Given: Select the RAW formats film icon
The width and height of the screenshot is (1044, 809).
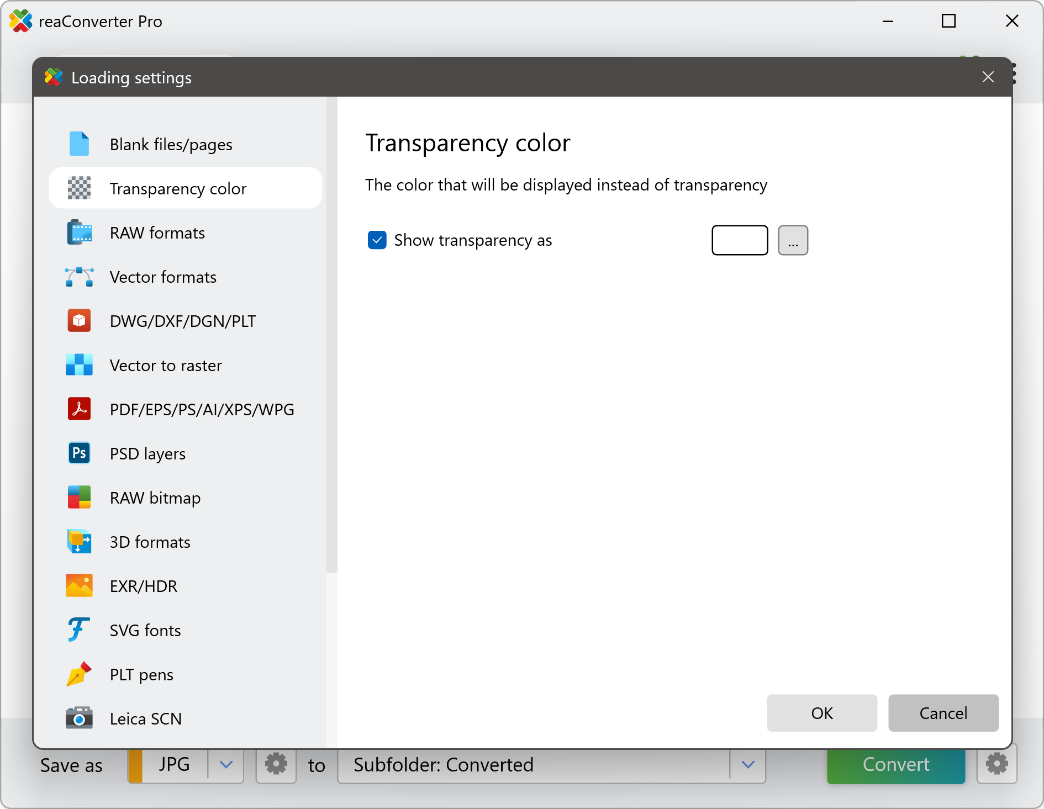Looking at the screenshot, I should point(79,232).
